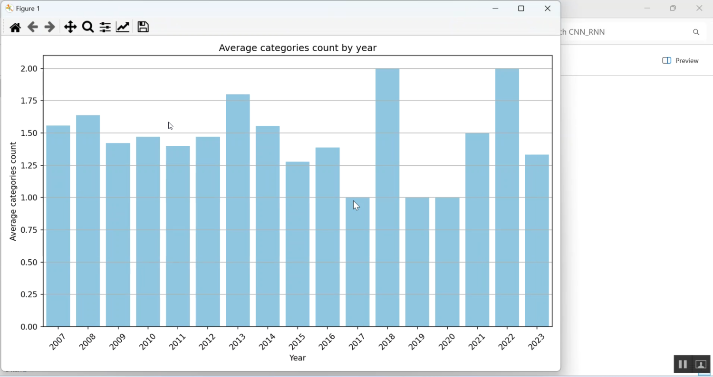Save the figure using floppy disk icon
Viewport: 713px width, 377px height.
[x=143, y=27]
